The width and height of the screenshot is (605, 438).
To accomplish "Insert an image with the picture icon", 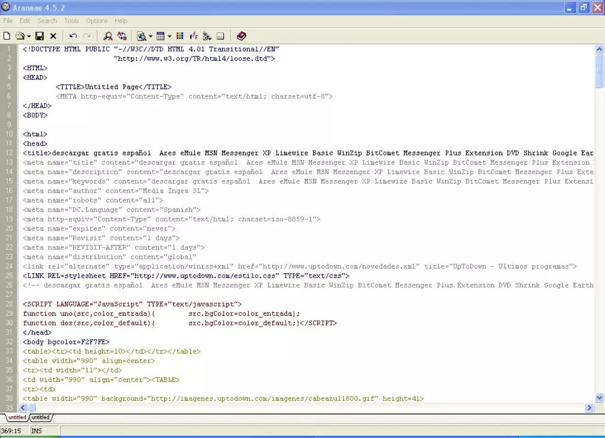I will pyautogui.click(x=220, y=36).
